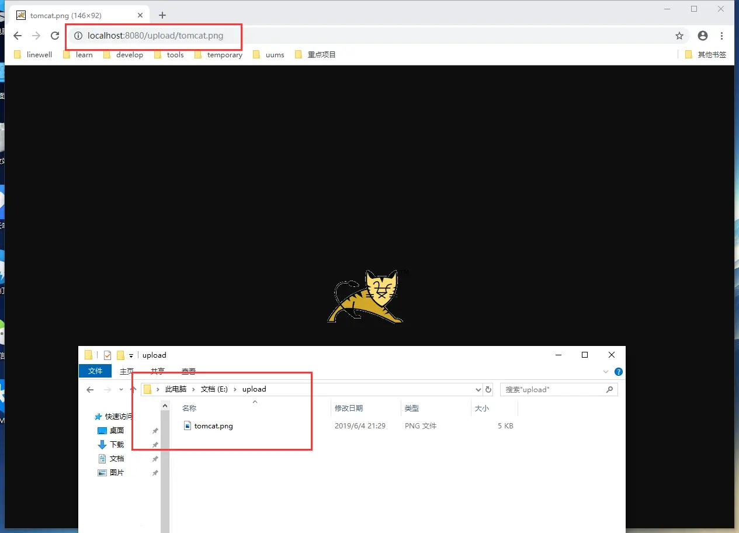
Task: Close the tomcat.png browser tab
Action: click(139, 15)
